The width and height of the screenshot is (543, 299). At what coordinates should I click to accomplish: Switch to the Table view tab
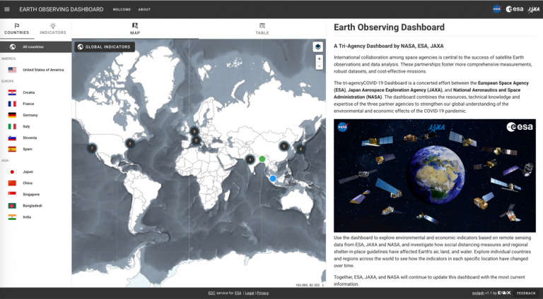(x=262, y=29)
